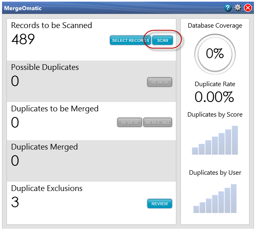Viewport: 256px width, 230px height.
Task: Click the Records to be Scanned heading
Action: point(52,26)
